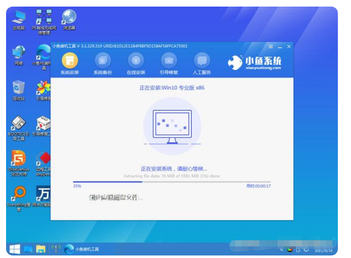The image size is (351, 258).
Task: Click the 35% progress label
Action: [77, 186]
